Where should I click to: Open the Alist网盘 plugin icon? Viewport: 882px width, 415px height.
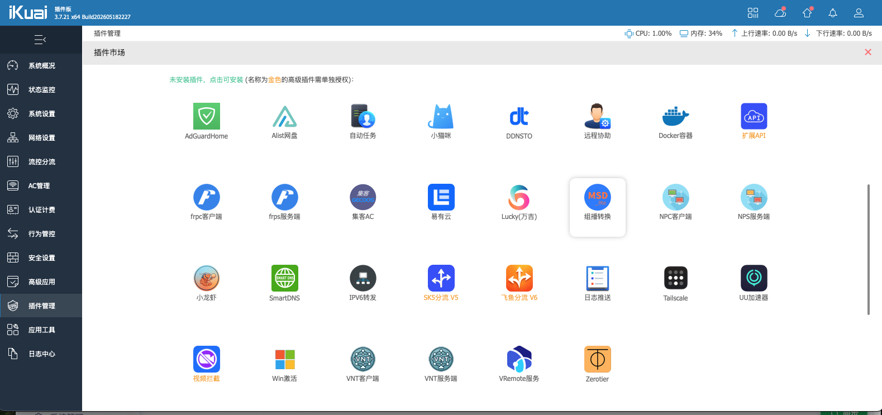coord(285,116)
